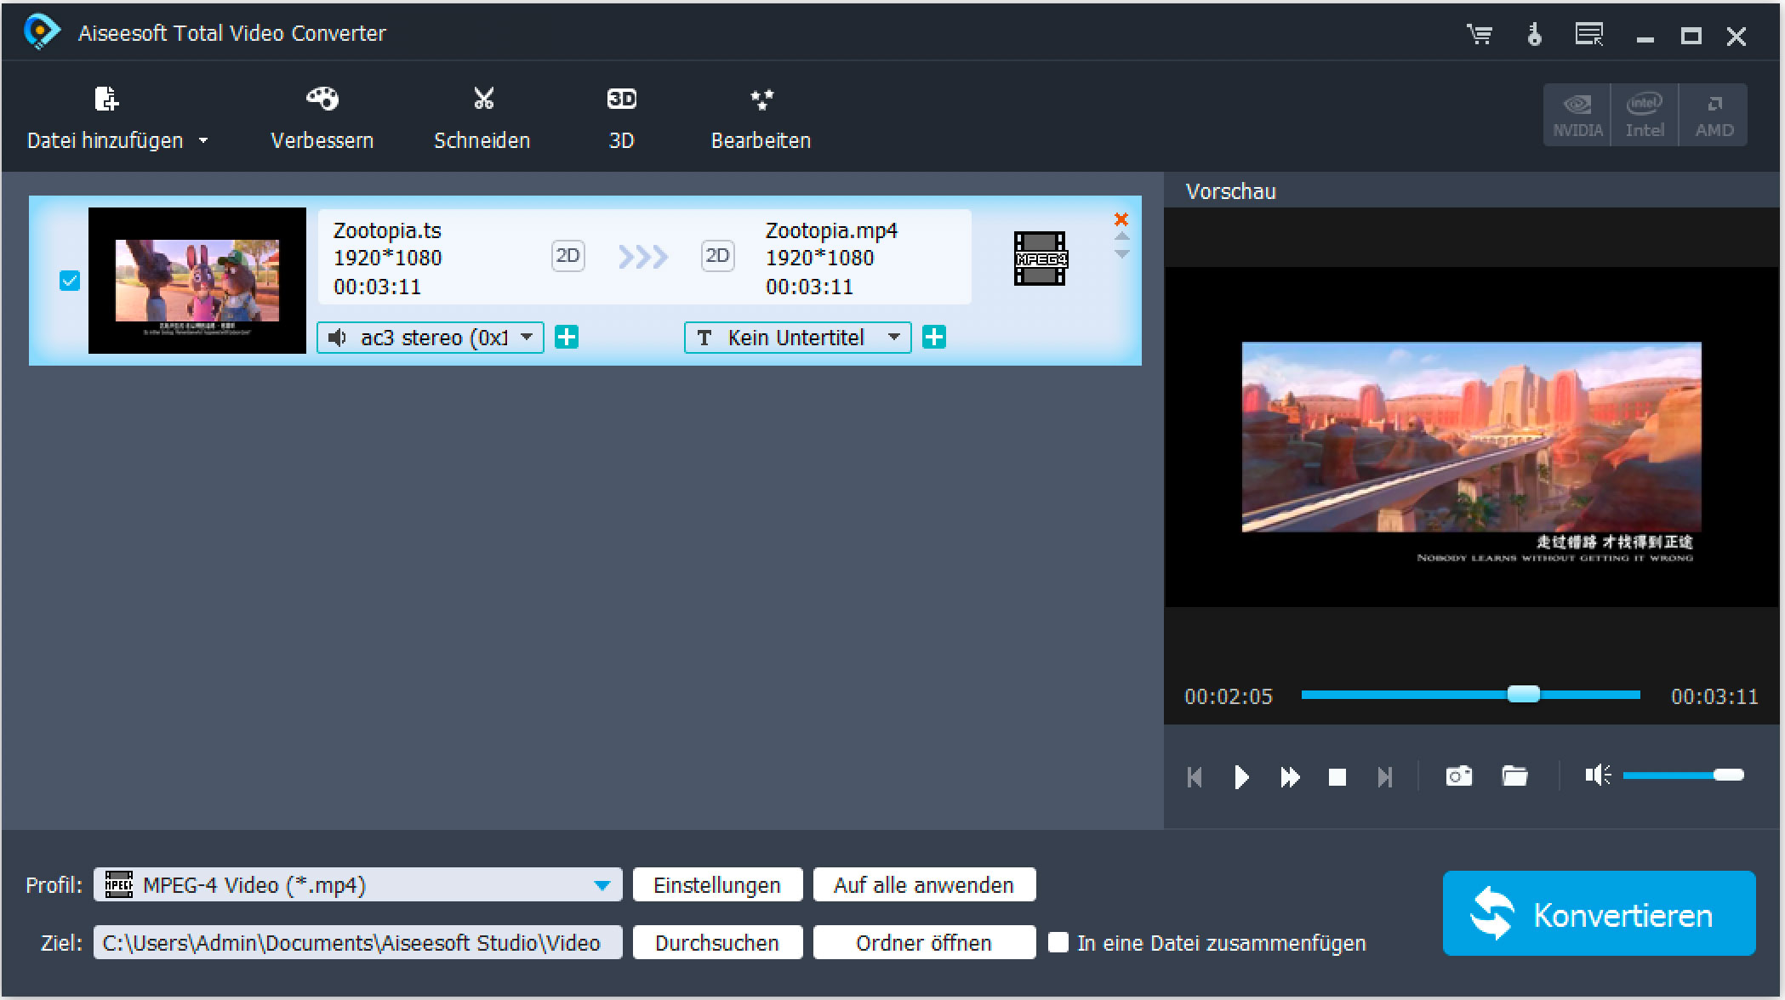Open the Verbessern enhance tool
Viewport: 1785px width, 1000px height.
(x=322, y=119)
